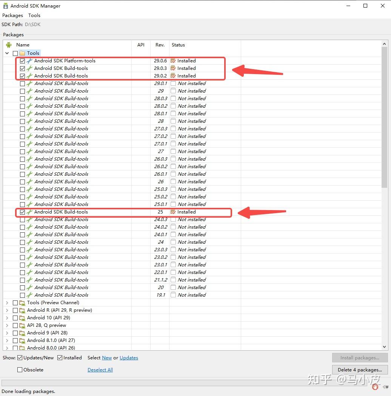This screenshot has height=396, width=391.
Task: Expand Tools (Preview Channel) group
Action: [7, 303]
